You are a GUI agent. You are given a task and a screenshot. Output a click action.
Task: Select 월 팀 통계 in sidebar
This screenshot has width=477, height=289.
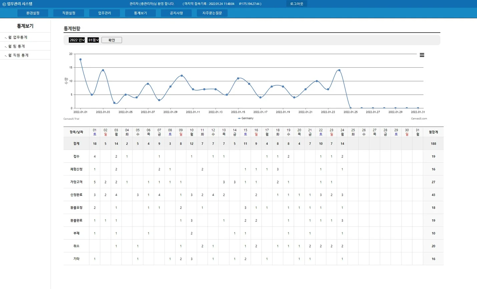(x=16, y=46)
